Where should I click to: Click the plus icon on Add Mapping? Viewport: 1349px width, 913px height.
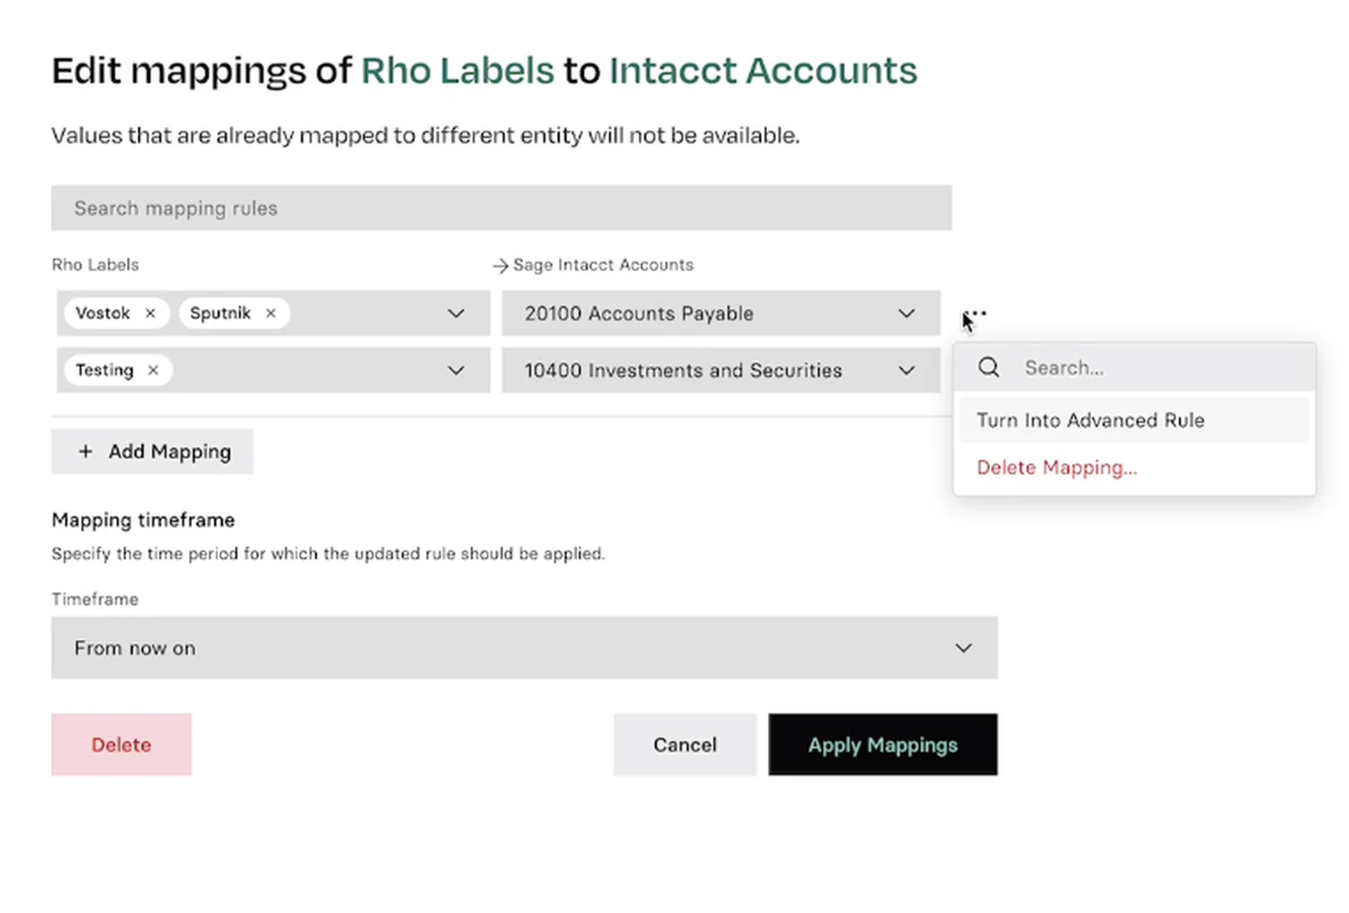click(x=86, y=451)
